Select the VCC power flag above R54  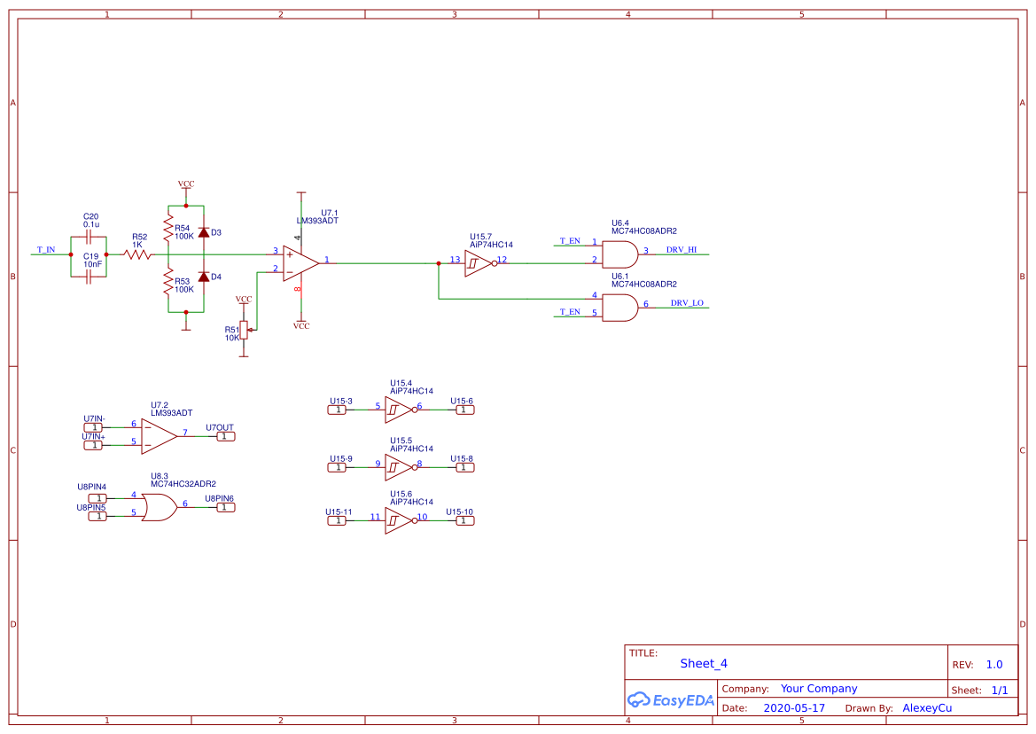[x=185, y=184]
